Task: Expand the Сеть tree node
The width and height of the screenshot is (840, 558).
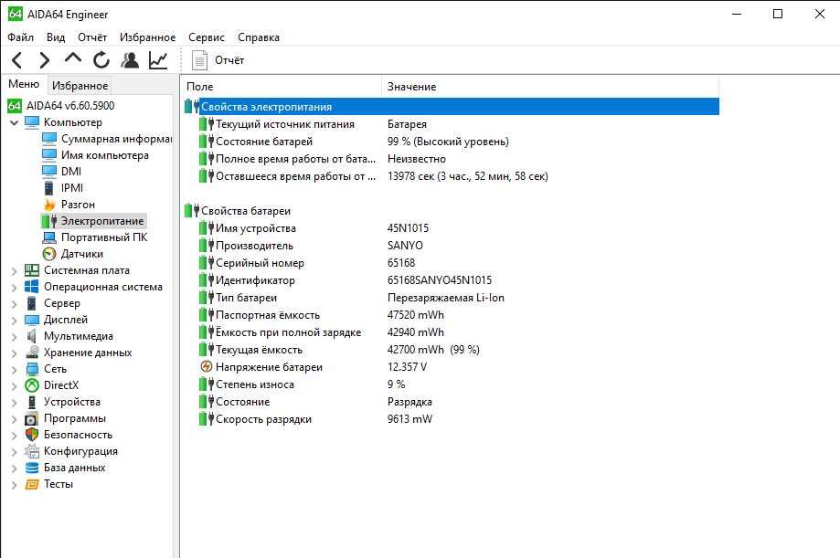Action: [15, 370]
